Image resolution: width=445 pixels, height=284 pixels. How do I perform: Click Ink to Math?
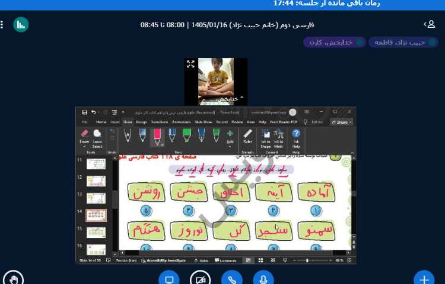click(279, 138)
